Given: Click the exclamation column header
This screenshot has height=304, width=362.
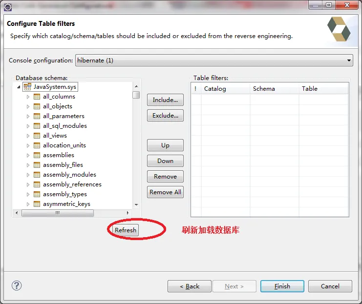Looking at the screenshot, I should tap(196, 89).
